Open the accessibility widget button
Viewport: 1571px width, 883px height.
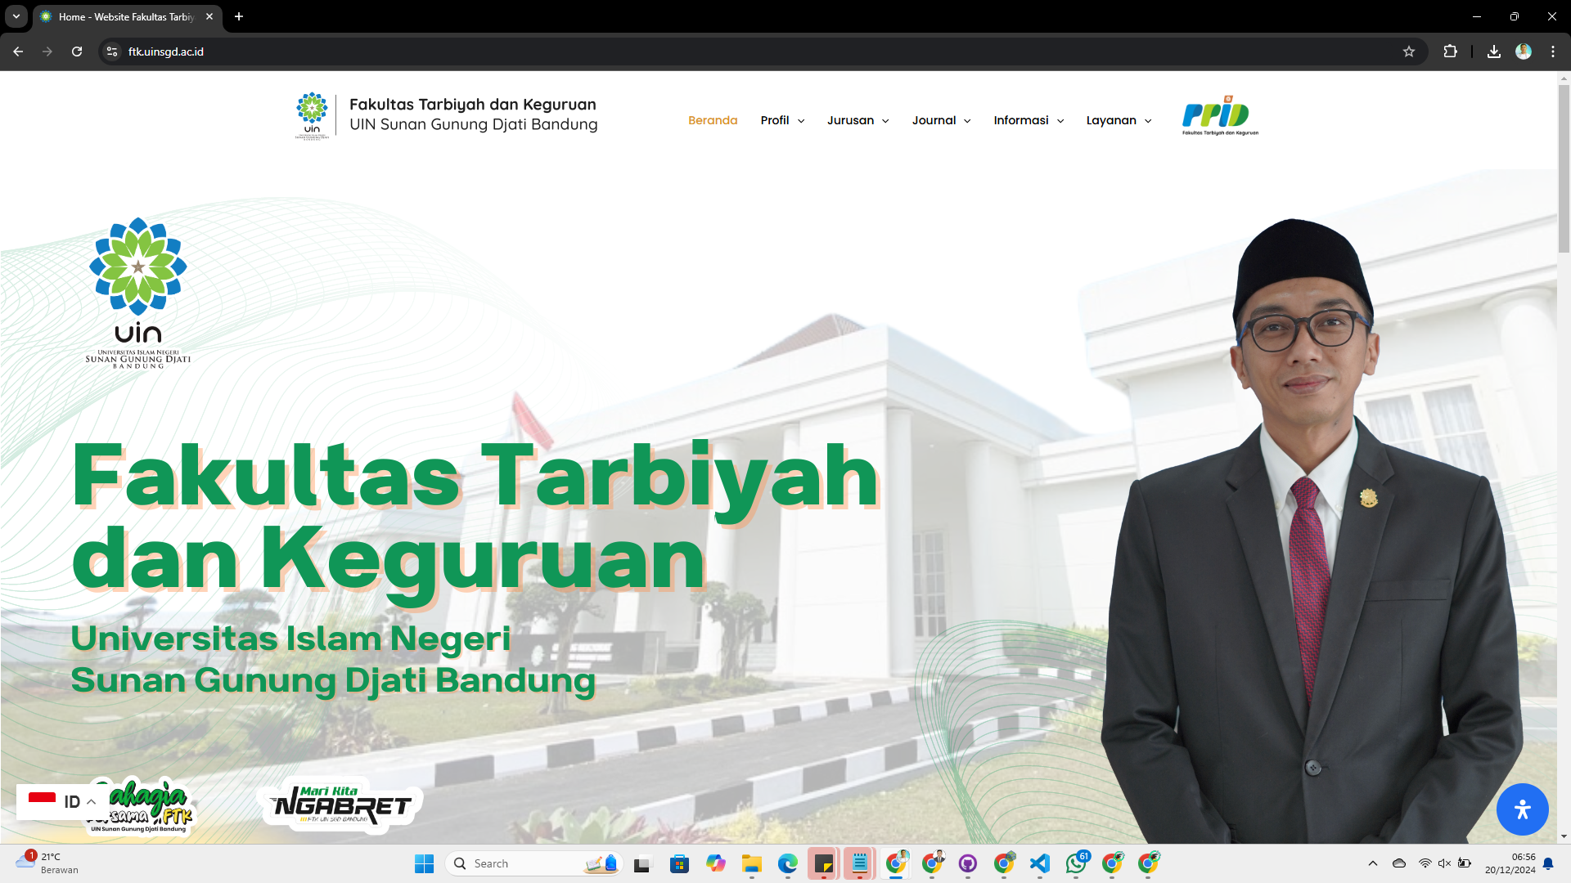click(1522, 809)
